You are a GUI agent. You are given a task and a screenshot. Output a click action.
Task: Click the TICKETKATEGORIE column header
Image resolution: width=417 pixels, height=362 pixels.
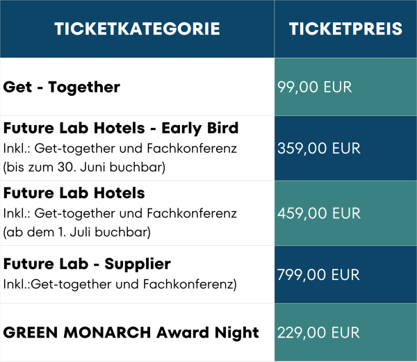click(x=137, y=28)
